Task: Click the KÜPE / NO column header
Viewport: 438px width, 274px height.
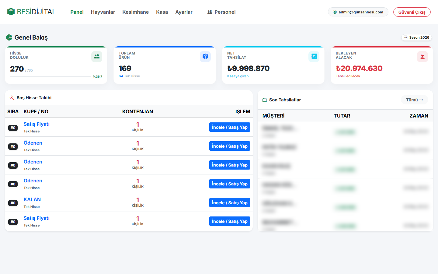Action: point(36,111)
